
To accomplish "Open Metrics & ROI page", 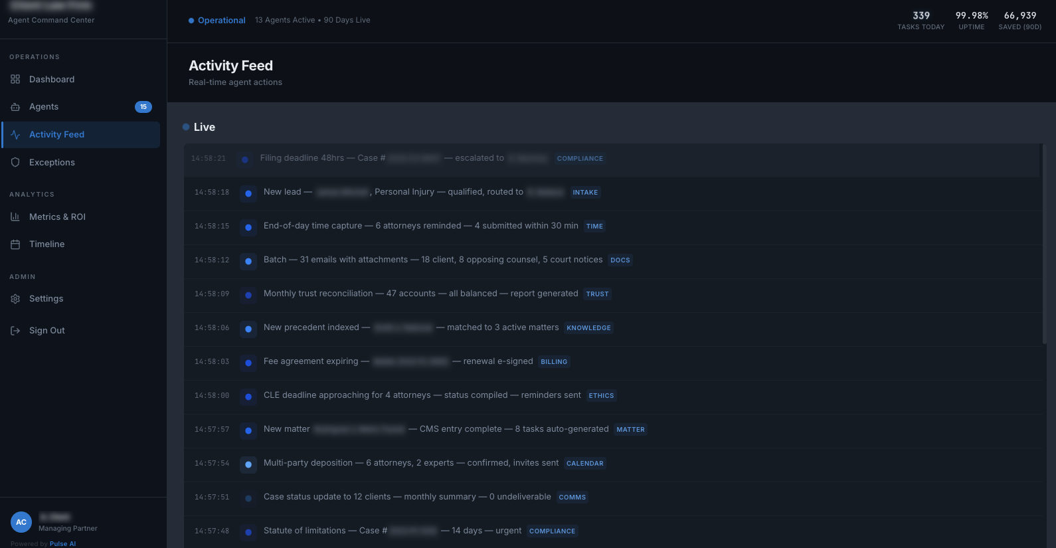I will coord(57,217).
